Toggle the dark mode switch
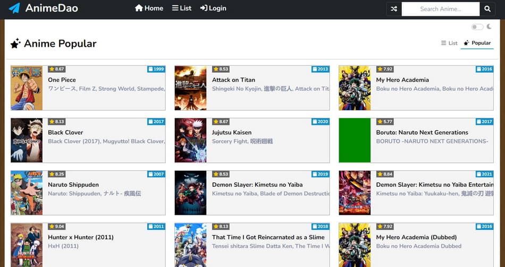This screenshot has width=505, height=267. coord(477,27)
